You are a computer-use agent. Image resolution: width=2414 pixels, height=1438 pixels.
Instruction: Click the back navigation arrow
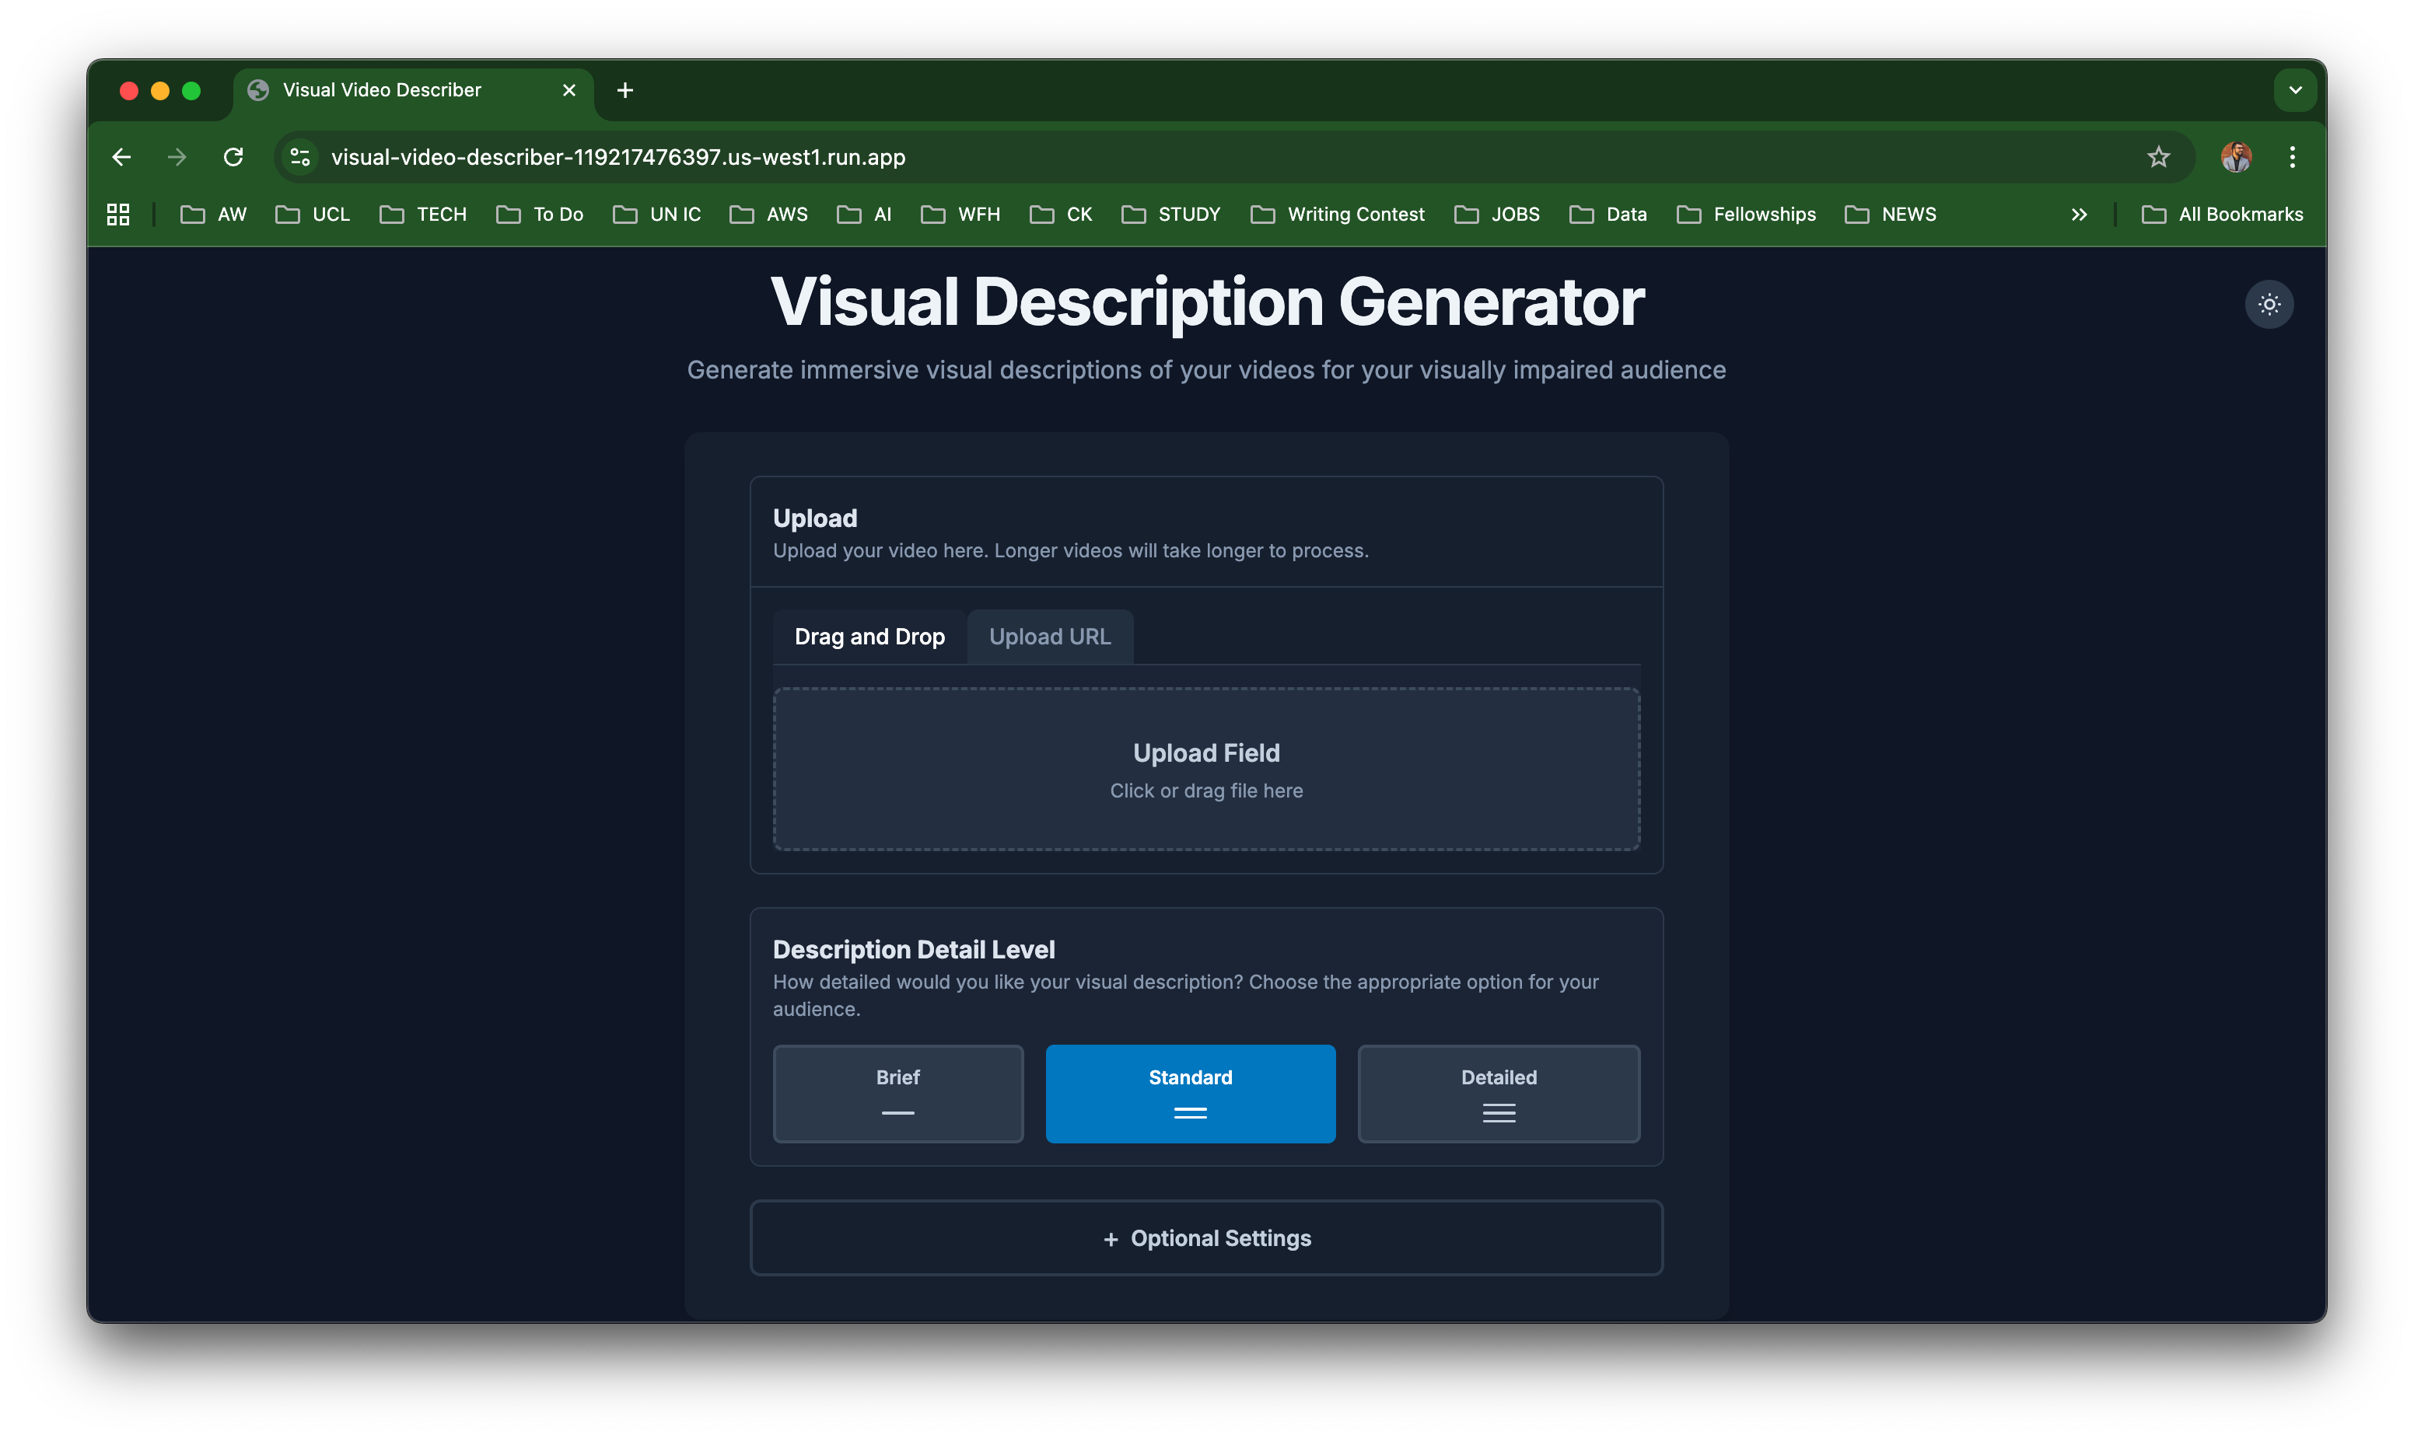[x=121, y=157]
